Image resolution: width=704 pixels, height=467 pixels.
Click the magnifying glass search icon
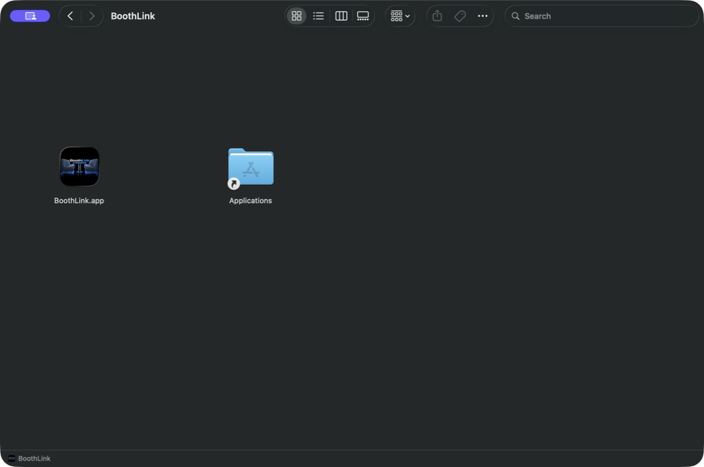pos(515,16)
